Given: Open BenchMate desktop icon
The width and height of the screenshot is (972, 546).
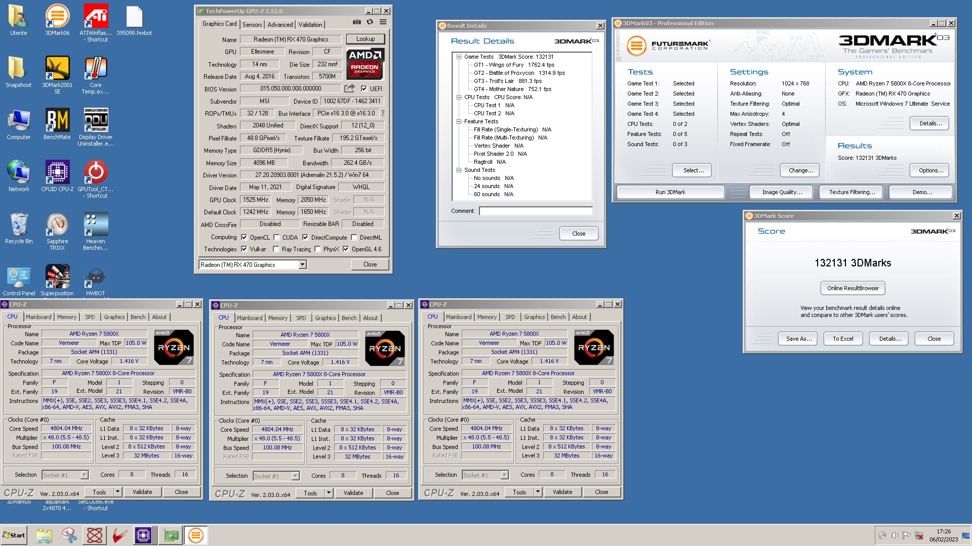Looking at the screenshot, I should [x=57, y=124].
